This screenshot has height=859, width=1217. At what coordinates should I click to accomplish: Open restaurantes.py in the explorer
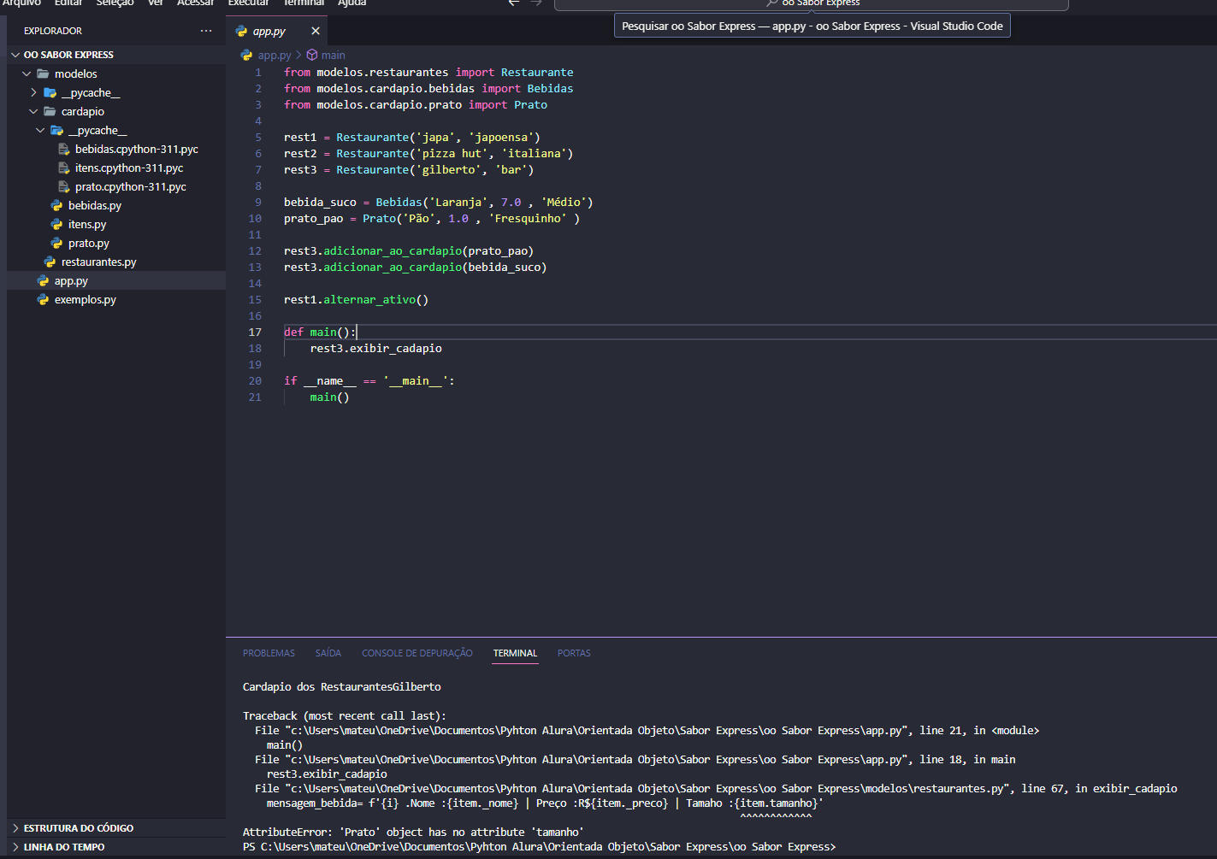coord(99,262)
